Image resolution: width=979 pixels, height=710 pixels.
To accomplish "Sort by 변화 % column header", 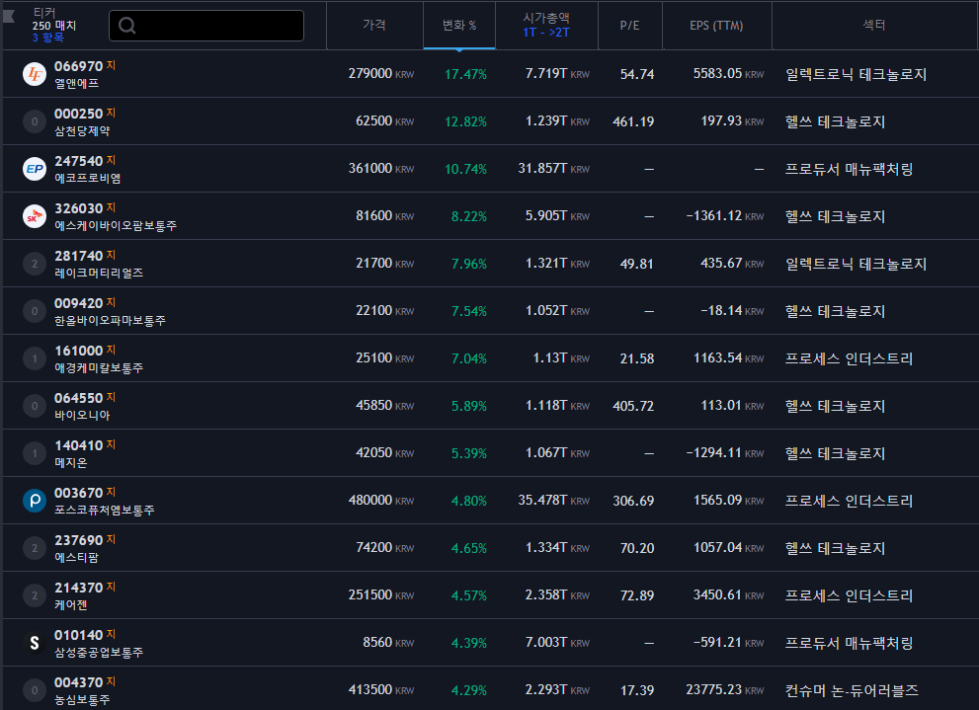I will (x=459, y=25).
